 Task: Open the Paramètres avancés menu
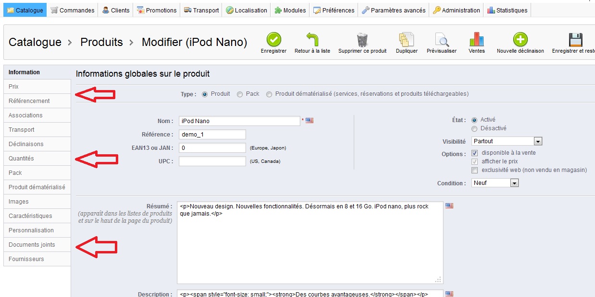(x=394, y=10)
